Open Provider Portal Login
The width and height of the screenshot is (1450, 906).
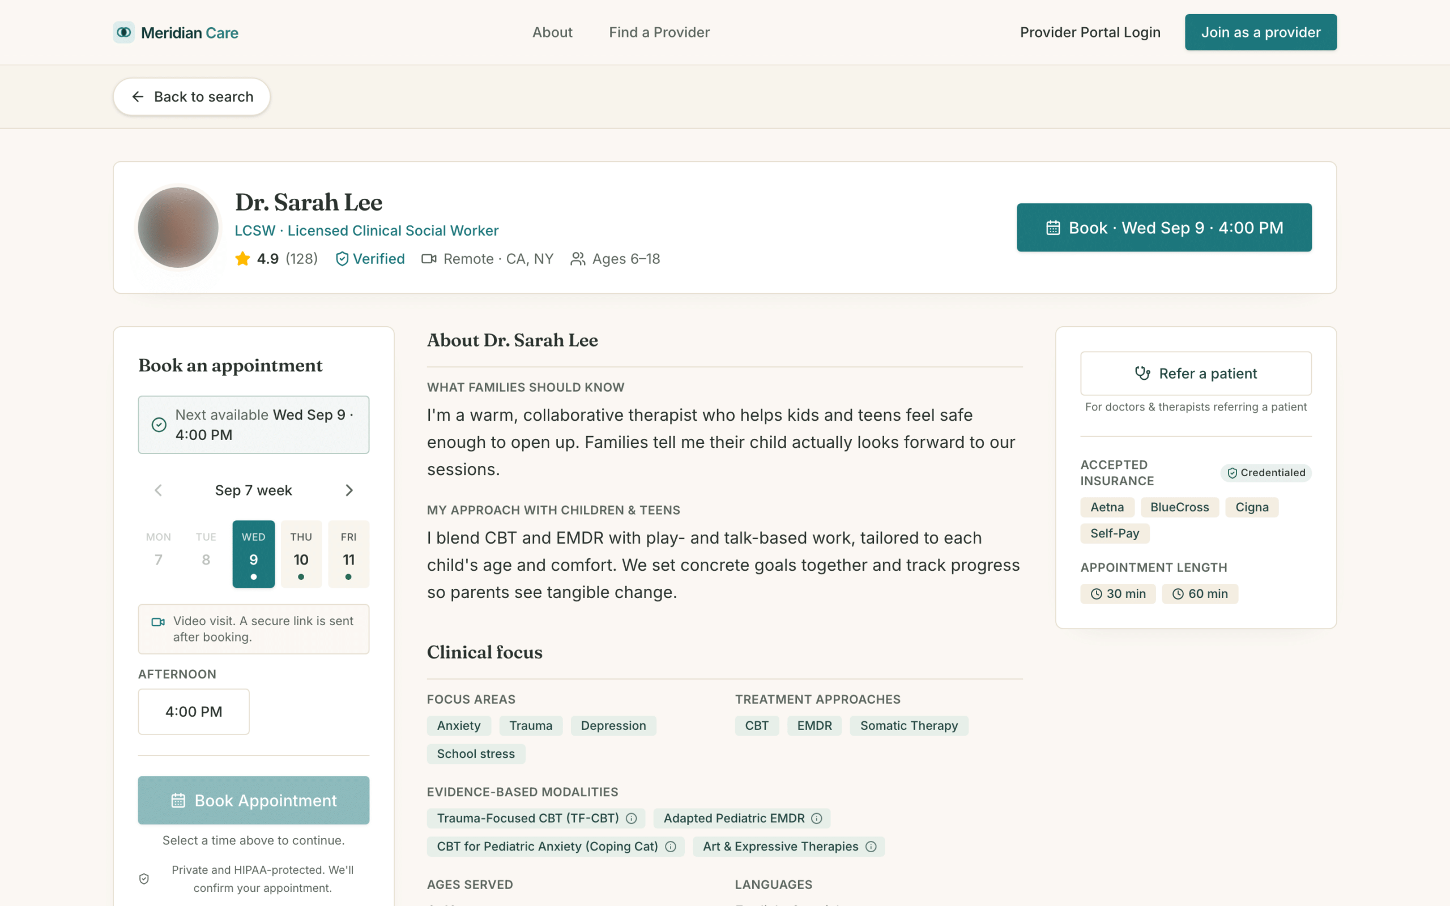coord(1090,32)
